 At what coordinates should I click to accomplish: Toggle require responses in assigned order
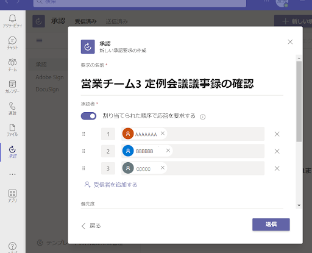pos(88,116)
